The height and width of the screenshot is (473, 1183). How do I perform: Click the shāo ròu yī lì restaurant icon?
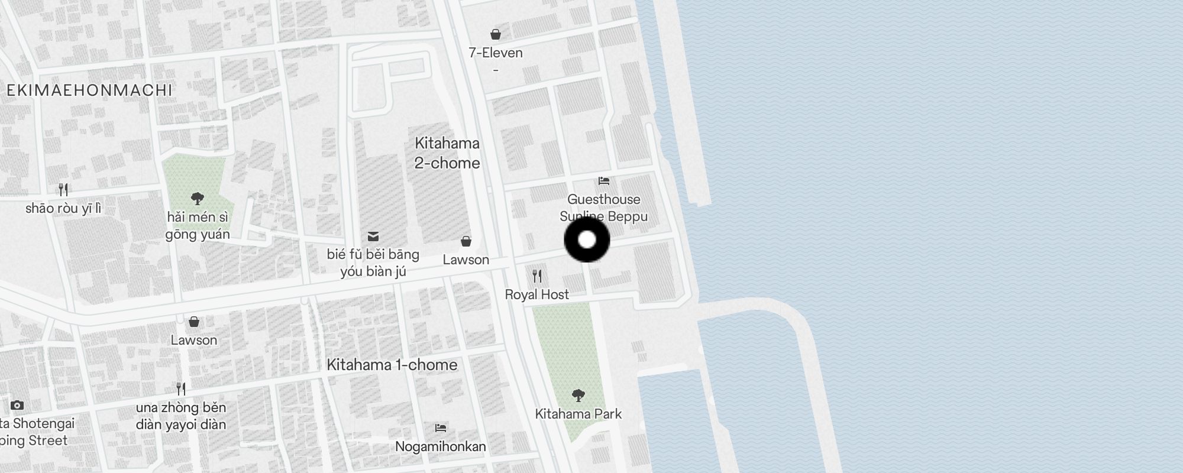[x=63, y=190]
